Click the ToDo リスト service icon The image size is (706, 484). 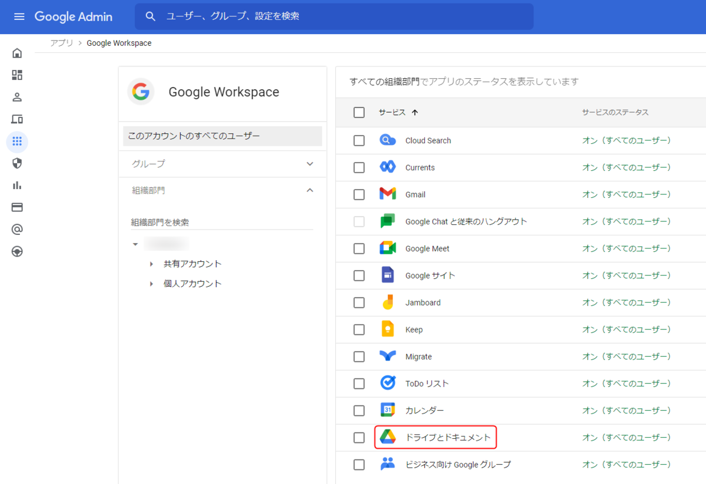[388, 384]
